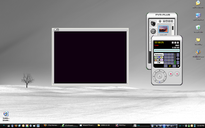Click the pink star icon above FM
Screen dimensions: 205x128
tap(162, 60)
